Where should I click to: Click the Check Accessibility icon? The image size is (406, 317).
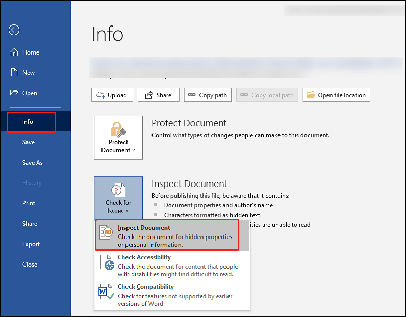(107, 262)
